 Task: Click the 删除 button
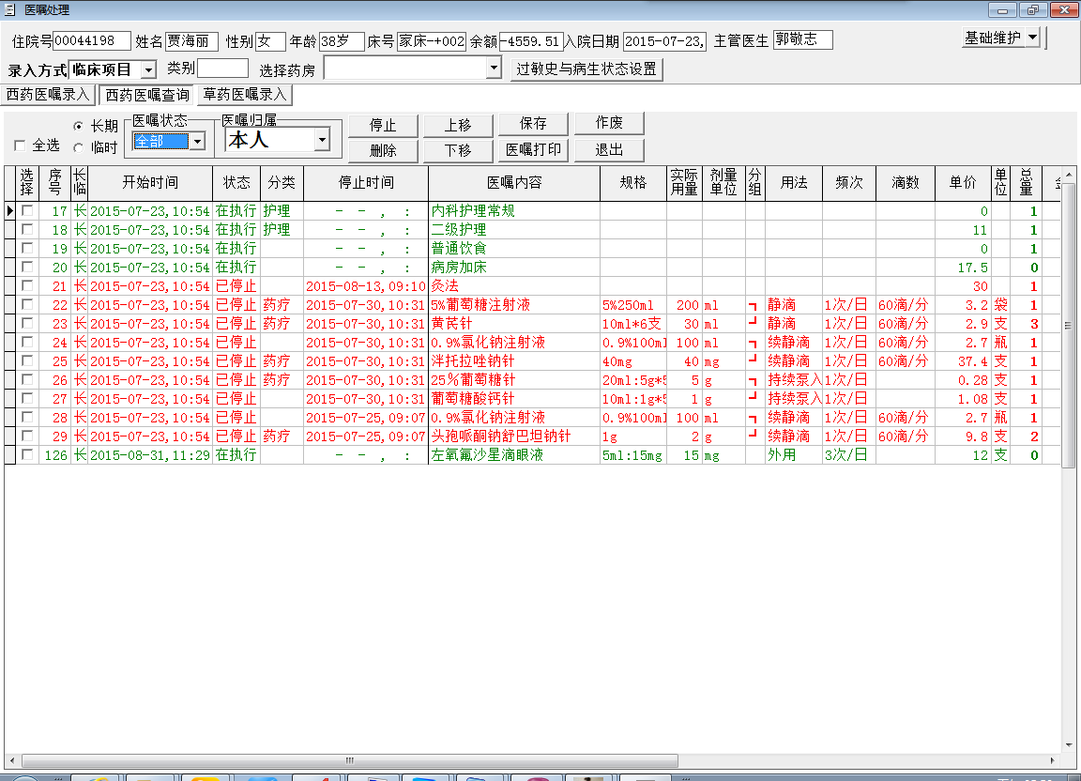383,150
